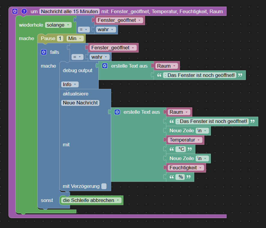The height and width of the screenshot is (228, 266).
Task: Open wahr dropdown in wiederhole condition
Action: point(106,30)
